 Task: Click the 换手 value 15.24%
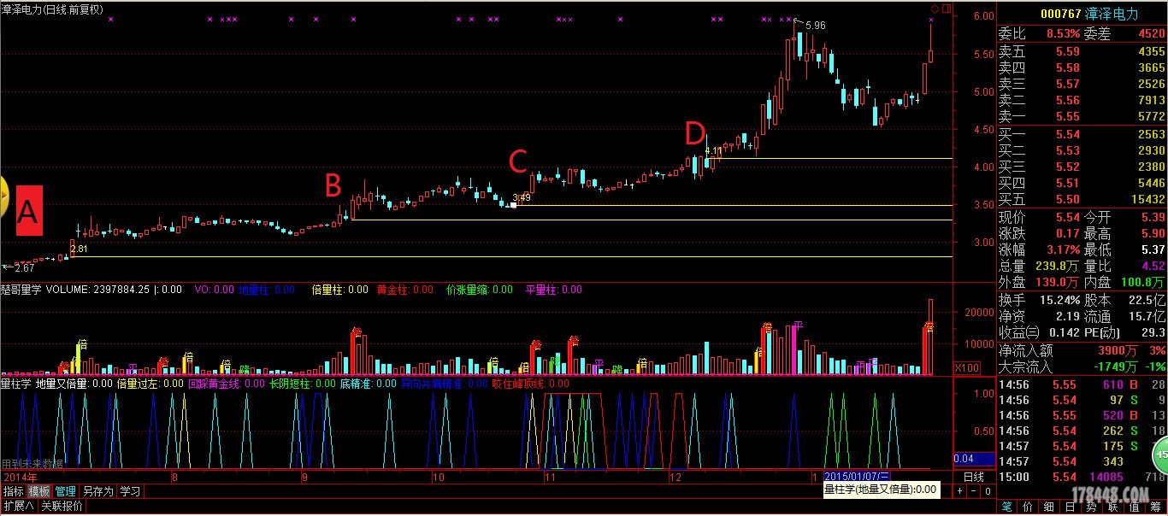1059,301
